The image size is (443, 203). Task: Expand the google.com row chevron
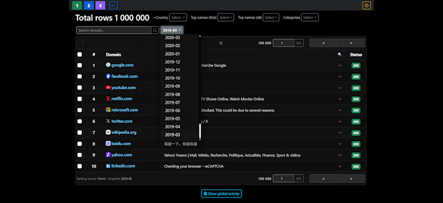coord(340,65)
